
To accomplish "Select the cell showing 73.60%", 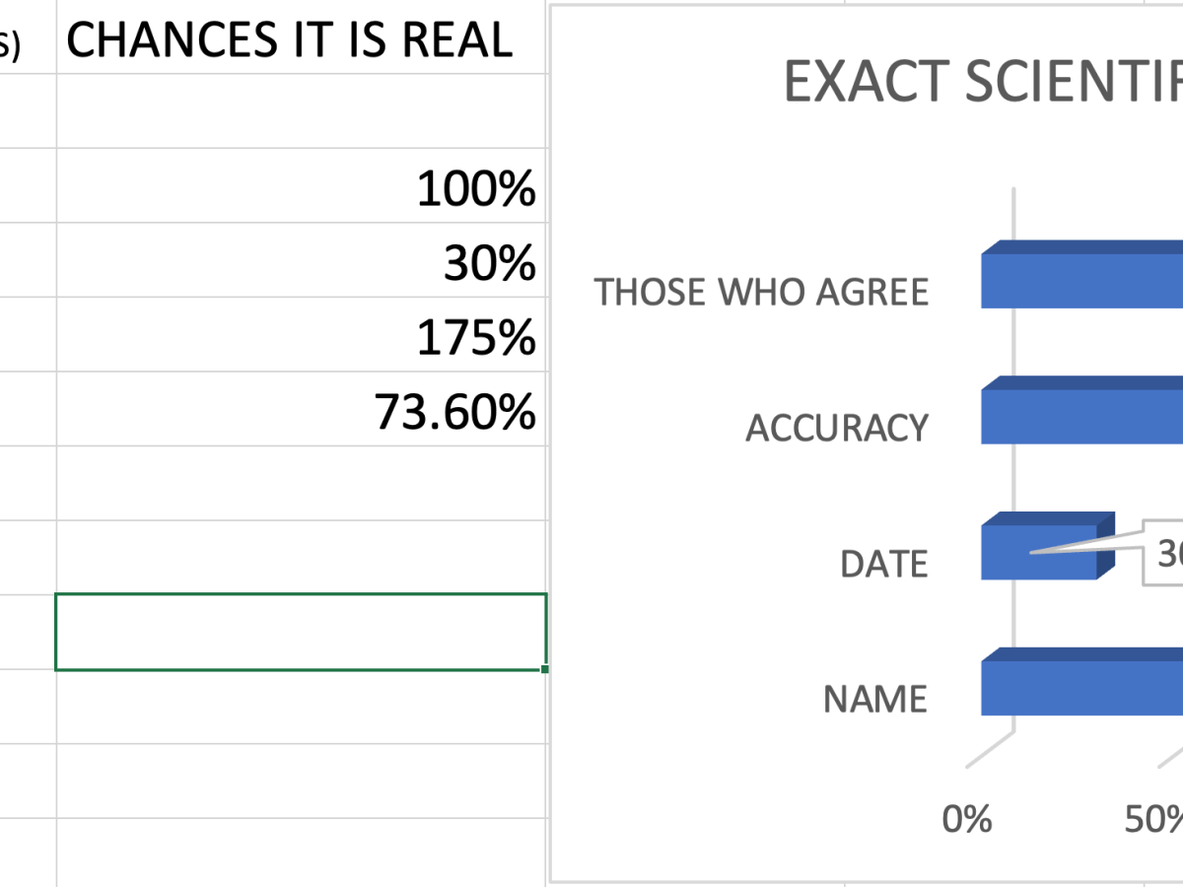I will [301, 410].
